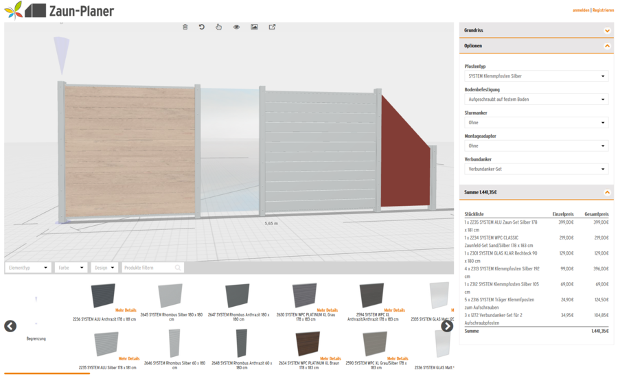Show next products with right arrow

tap(446, 326)
